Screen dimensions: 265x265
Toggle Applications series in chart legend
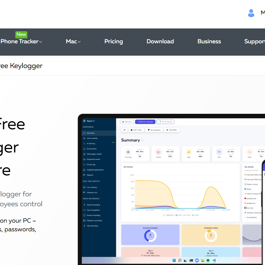[x=168, y=215]
